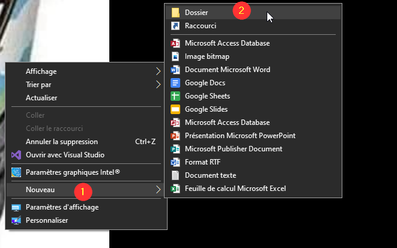Click the greyed-out Coller le raccourci entry
This screenshot has height=248, width=397.
[86, 129]
